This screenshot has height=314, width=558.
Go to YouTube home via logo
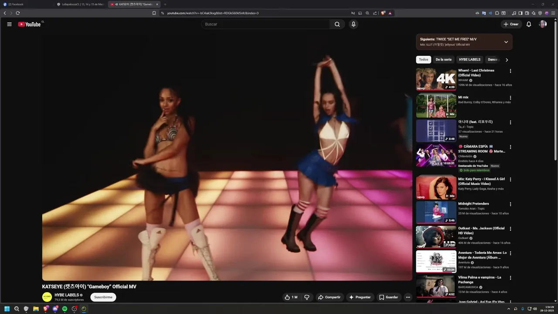tap(29, 24)
